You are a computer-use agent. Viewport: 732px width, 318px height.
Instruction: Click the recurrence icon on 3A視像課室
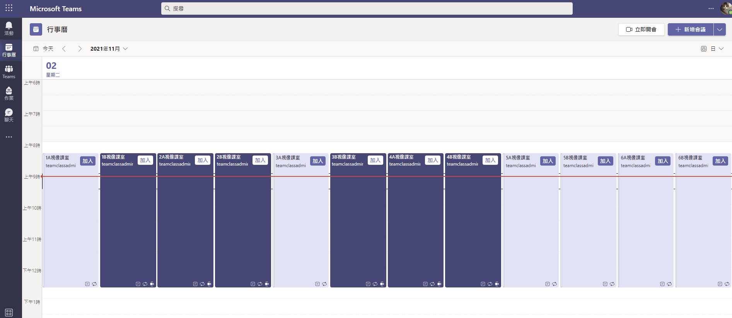(x=324, y=284)
